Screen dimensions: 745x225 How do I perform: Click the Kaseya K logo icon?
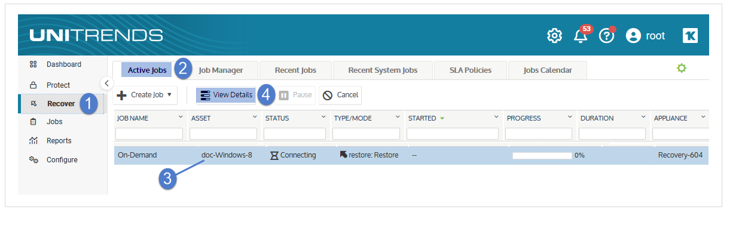pyautogui.click(x=690, y=36)
